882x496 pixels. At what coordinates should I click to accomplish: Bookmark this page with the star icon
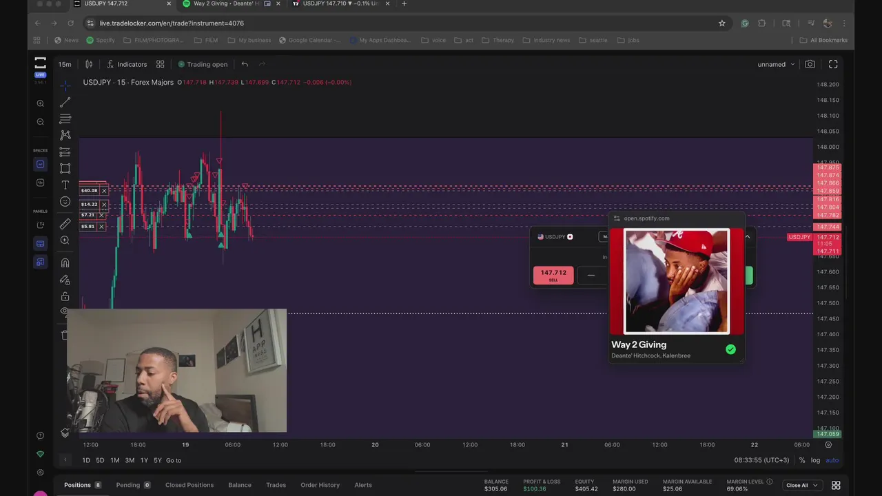722,23
